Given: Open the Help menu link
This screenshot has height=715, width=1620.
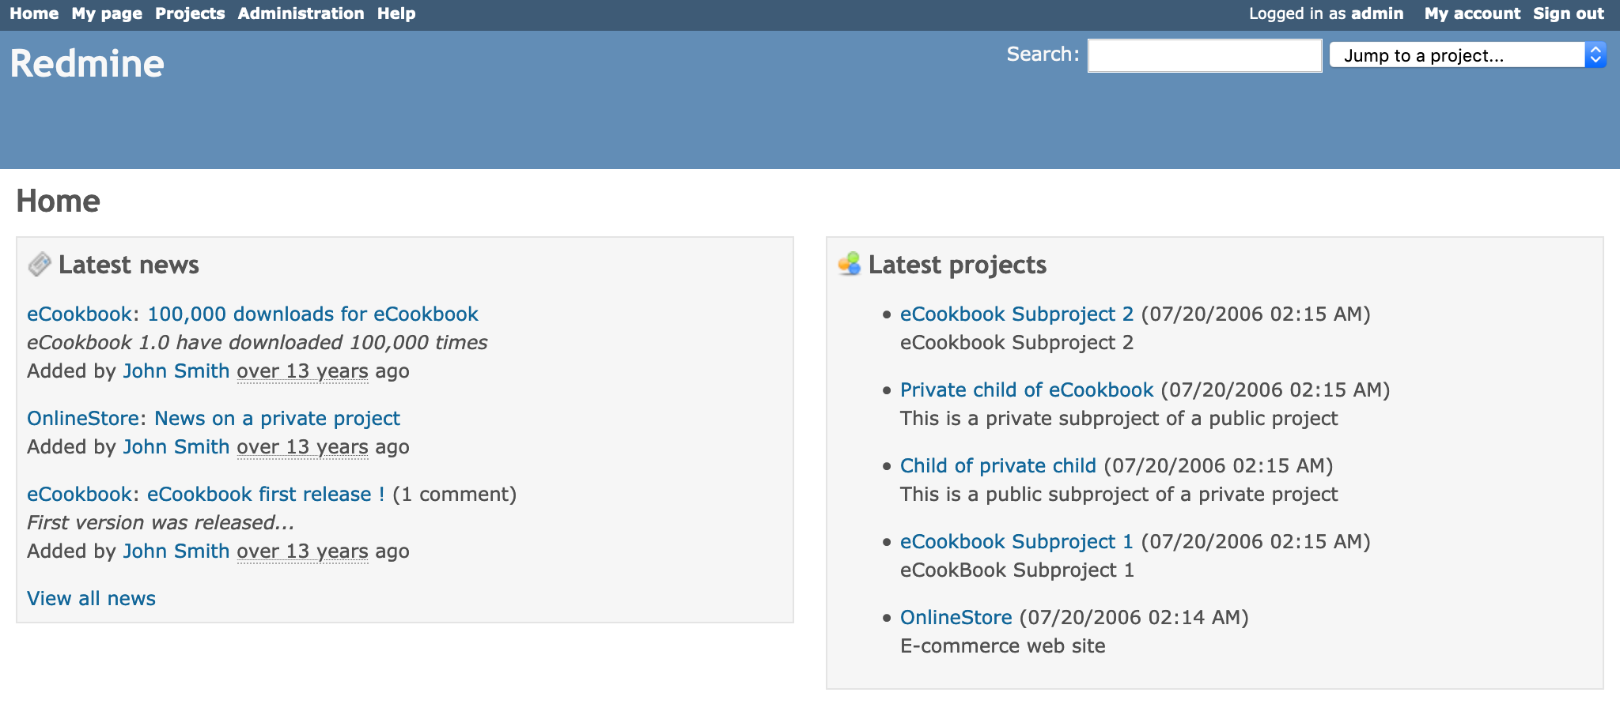Looking at the screenshot, I should 396,13.
